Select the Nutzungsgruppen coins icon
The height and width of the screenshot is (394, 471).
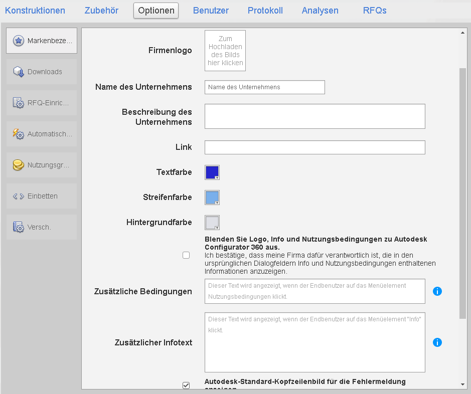click(41, 165)
